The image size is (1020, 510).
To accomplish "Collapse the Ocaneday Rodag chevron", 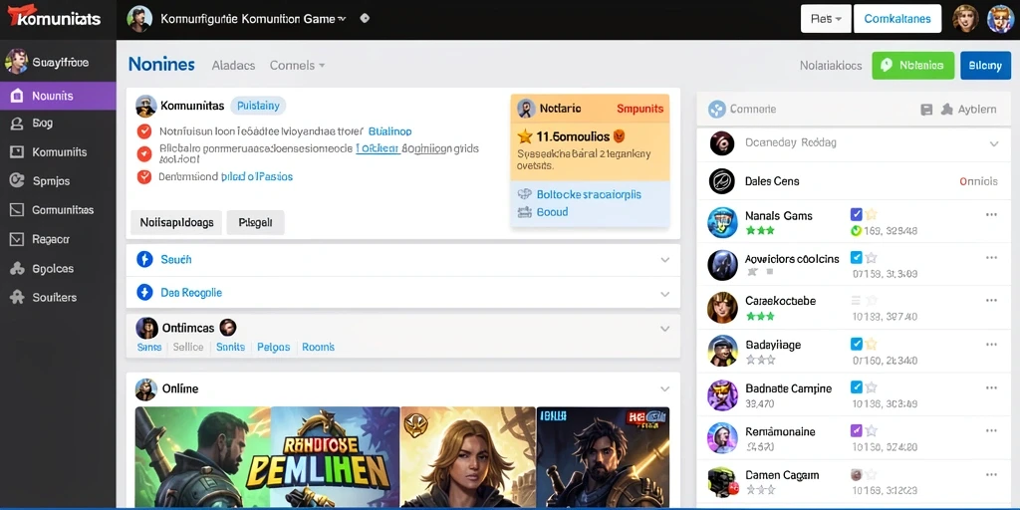I will tap(994, 143).
